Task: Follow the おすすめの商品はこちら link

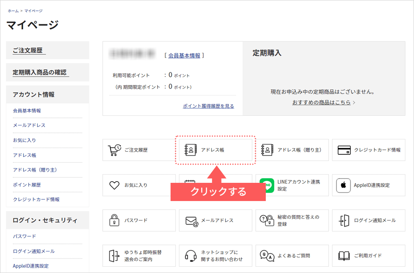Action: [x=321, y=102]
